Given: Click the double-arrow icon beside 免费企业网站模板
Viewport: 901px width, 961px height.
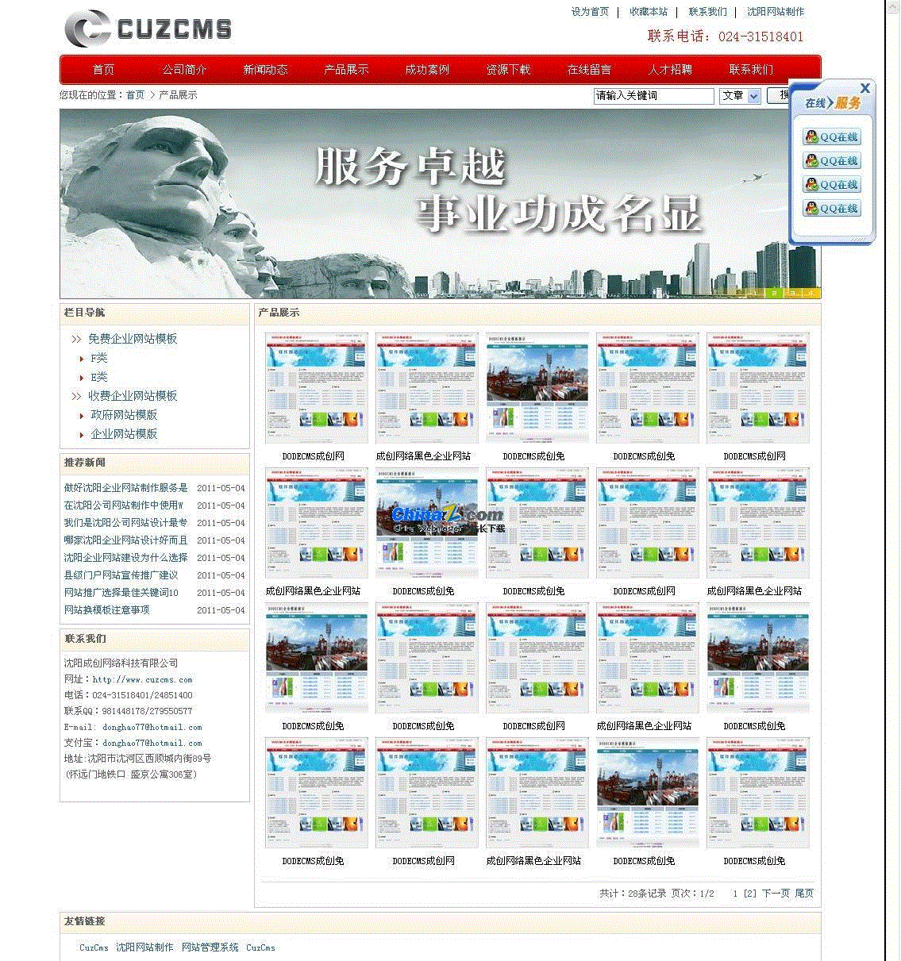Looking at the screenshot, I should coord(76,340).
